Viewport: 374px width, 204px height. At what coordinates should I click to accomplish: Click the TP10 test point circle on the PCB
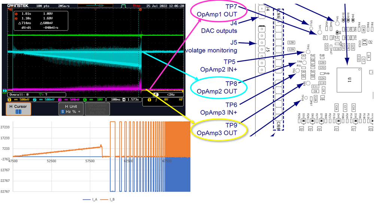pyautogui.click(x=306, y=98)
